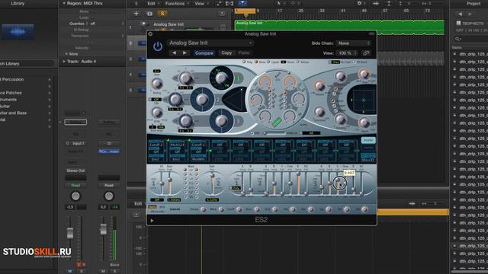This screenshot has width=488, height=274.
Task: Click the Compare button
Action: pyautogui.click(x=204, y=53)
